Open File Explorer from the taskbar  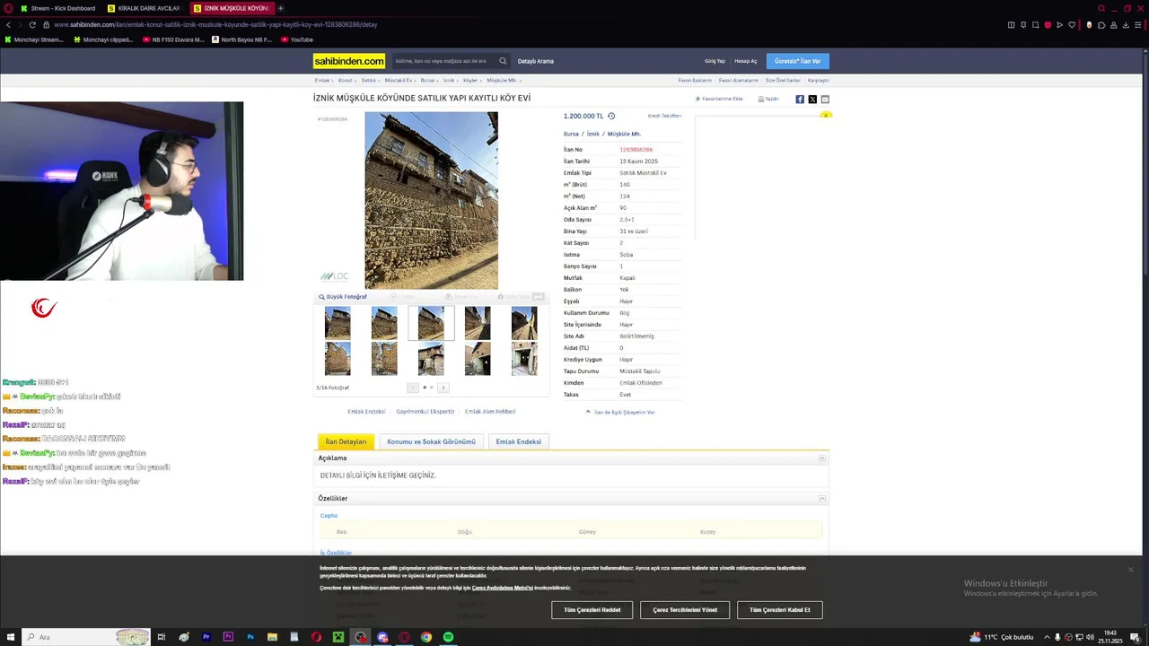tap(272, 637)
